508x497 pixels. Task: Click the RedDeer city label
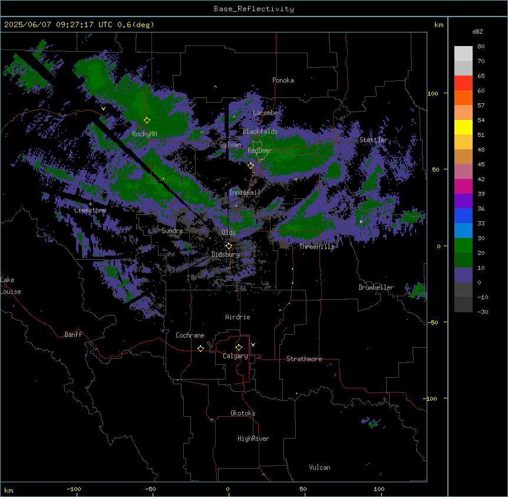(x=260, y=151)
